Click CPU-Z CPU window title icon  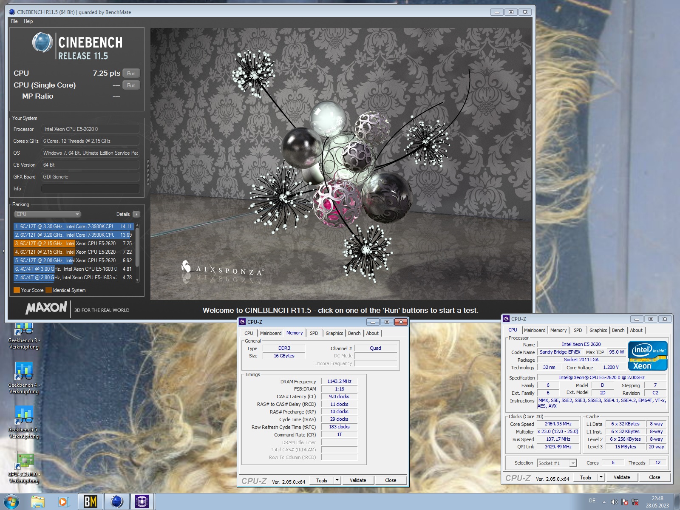506,319
